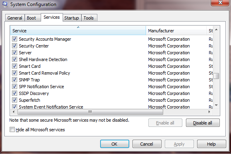Click Microsoft Corporation in the Server row
This screenshot has width=231, height=154.
[x=169, y=53]
